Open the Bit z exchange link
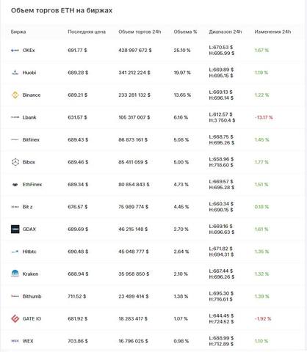The height and width of the screenshot is (352, 307). coord(27,207)
